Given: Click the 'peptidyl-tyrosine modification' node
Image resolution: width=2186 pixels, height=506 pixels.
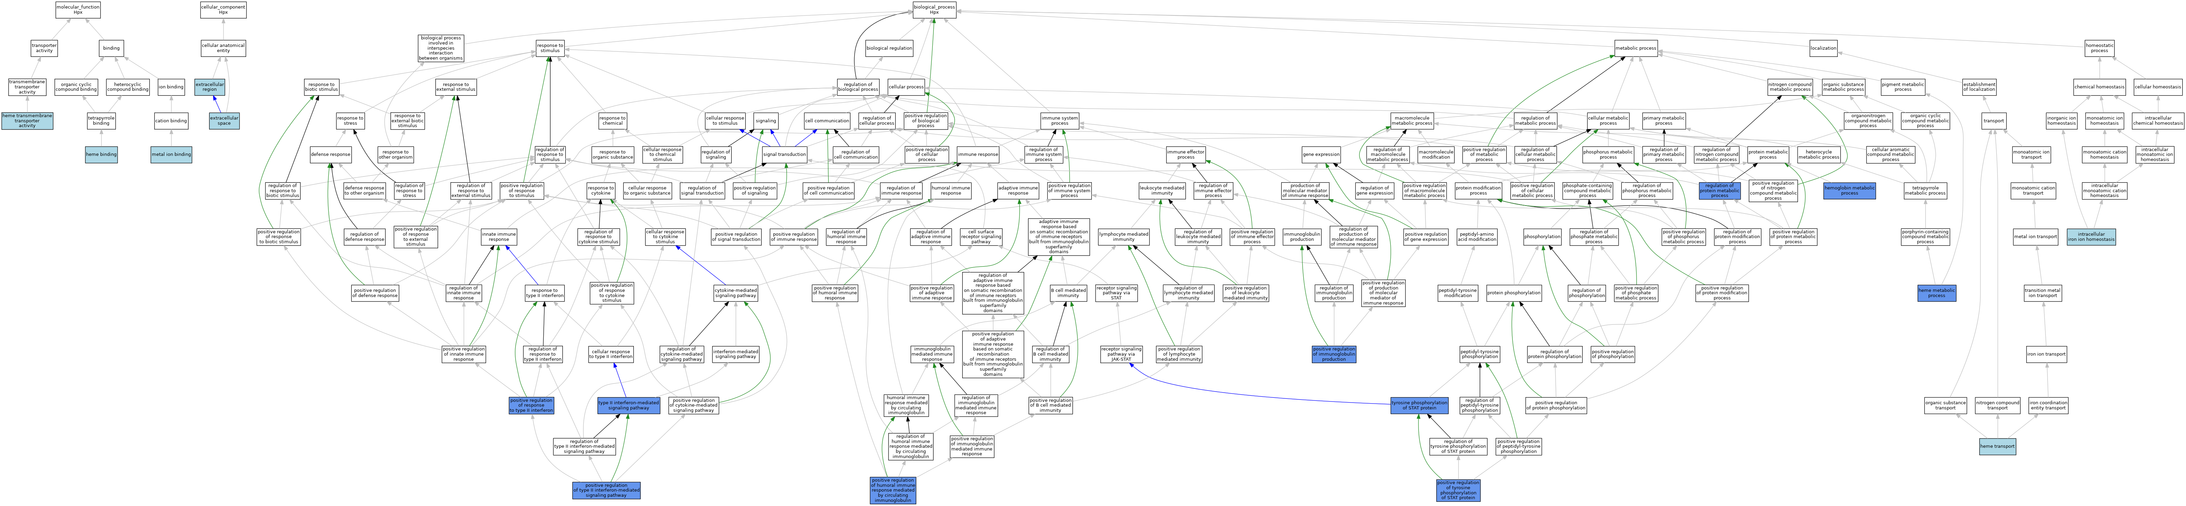Looking at the screenshot, I should (1458, 293).
